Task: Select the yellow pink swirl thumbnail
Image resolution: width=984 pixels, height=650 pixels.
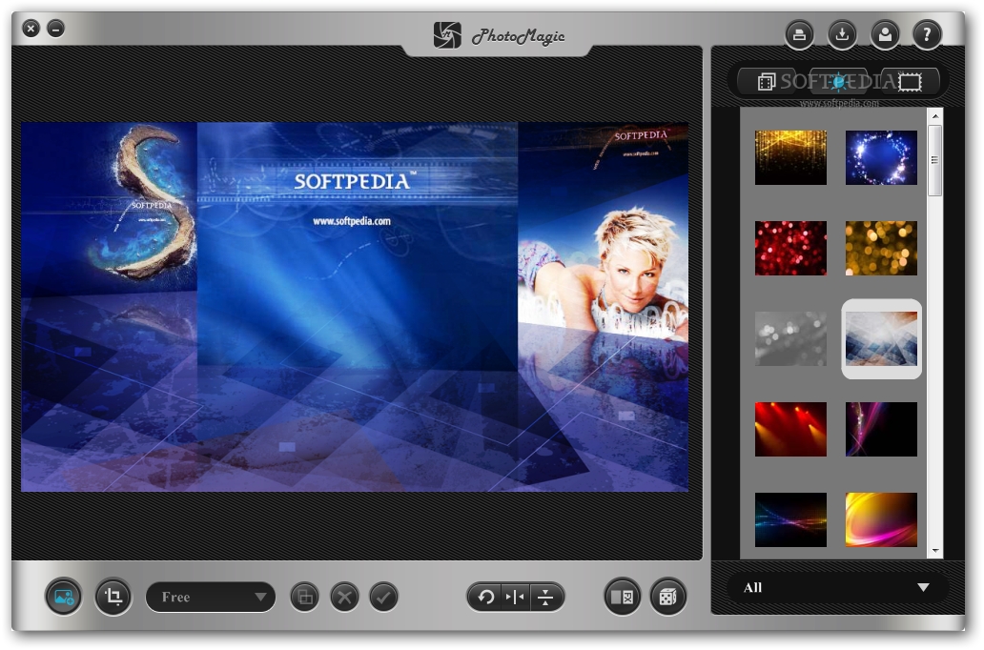Action: pos(881,519)
